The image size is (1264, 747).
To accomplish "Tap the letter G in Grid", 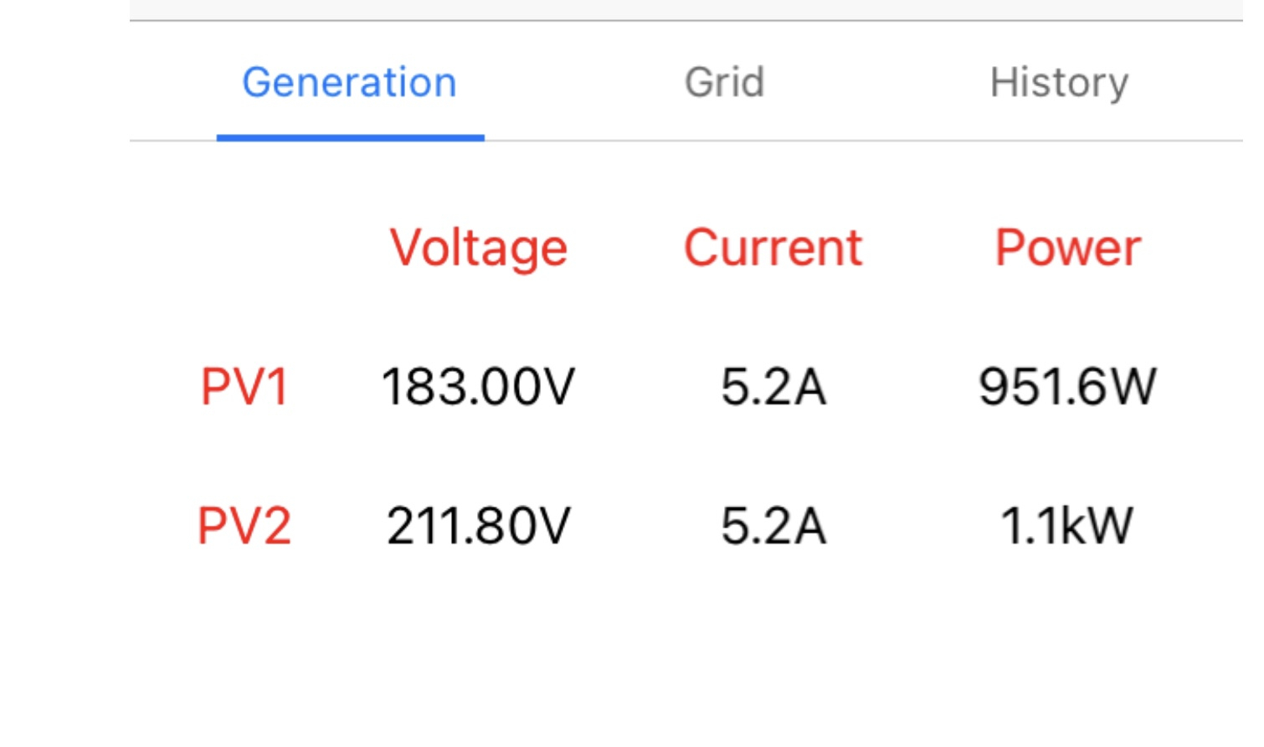I will point(701,82).
